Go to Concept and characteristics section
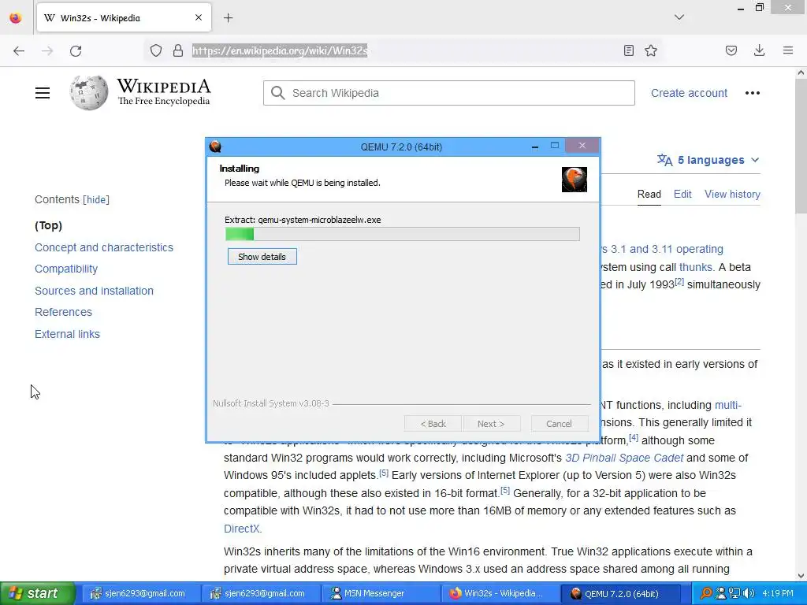Screen dimensions: 807x605 tap(104, 247)
